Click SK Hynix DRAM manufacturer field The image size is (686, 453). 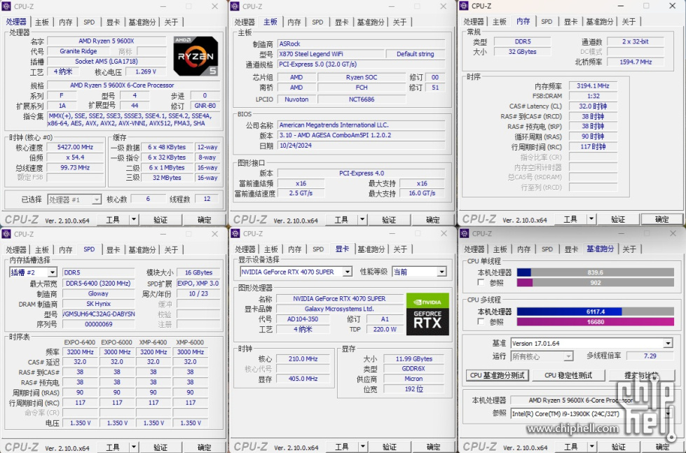[x=98, y=304]
